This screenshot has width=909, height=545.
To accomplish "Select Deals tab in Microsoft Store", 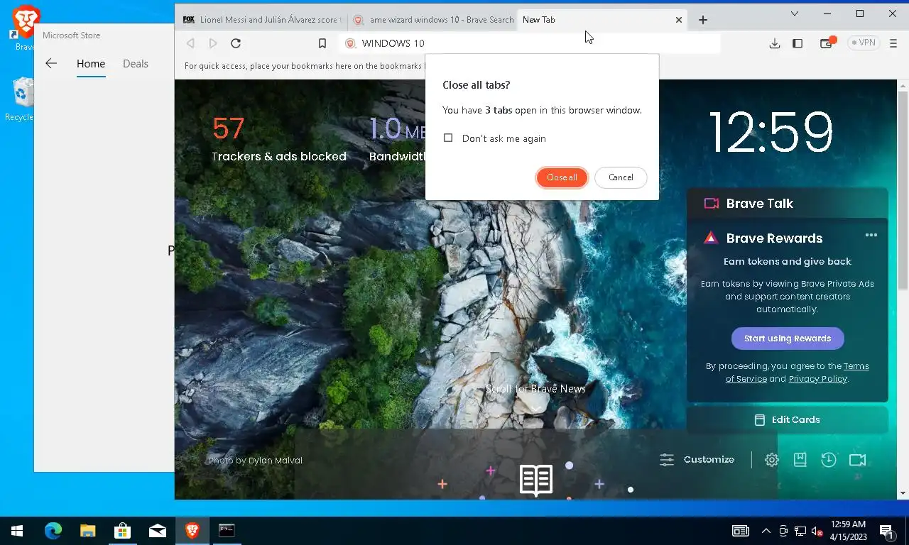I will 136,64.
